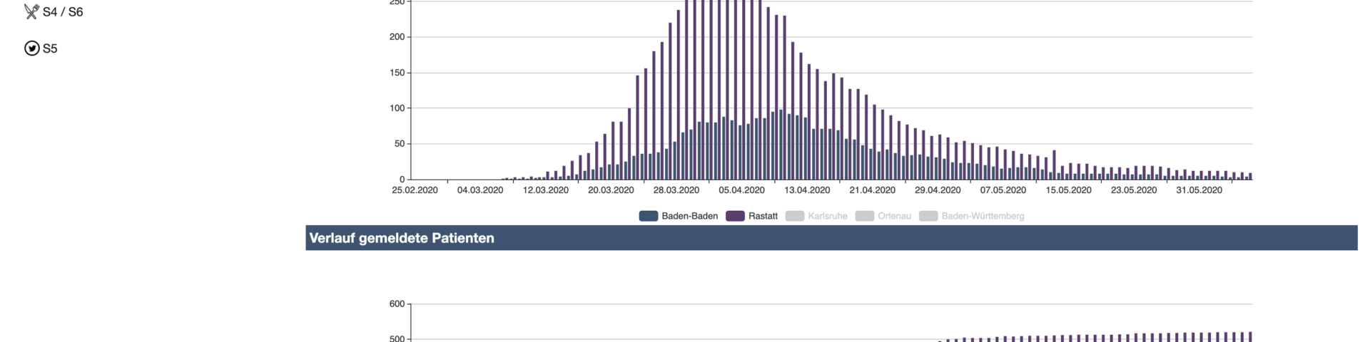The width and height of the screenshot is (1370, 342).
Task: Show Baden-Württemberg data via legend text
Action: click(x=983, y=216)
